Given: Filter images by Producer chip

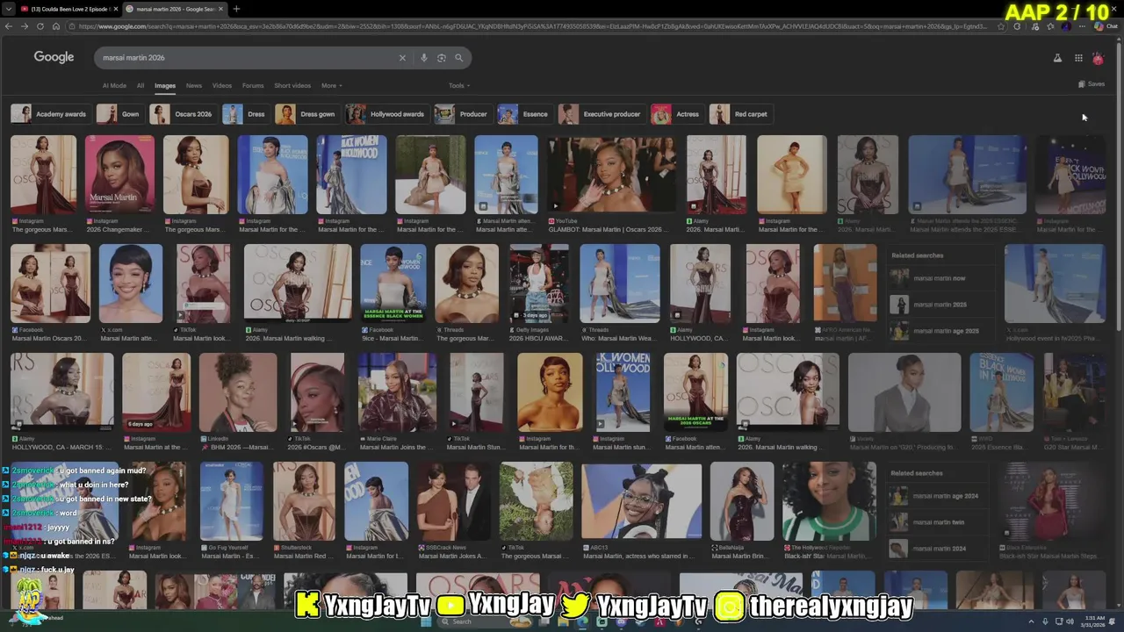Looking at the screenshot, I should click(x=462, y=114).
